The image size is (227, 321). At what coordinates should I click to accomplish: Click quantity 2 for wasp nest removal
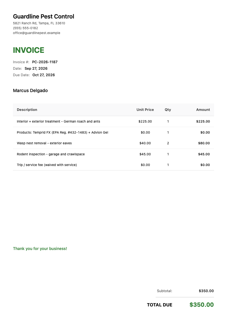point(168,143)
